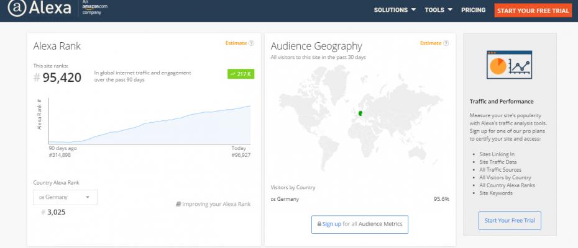Click the Estimate label in Audience Geography card
The height and width of the screenshot is (248, 578).
[431, 43]
